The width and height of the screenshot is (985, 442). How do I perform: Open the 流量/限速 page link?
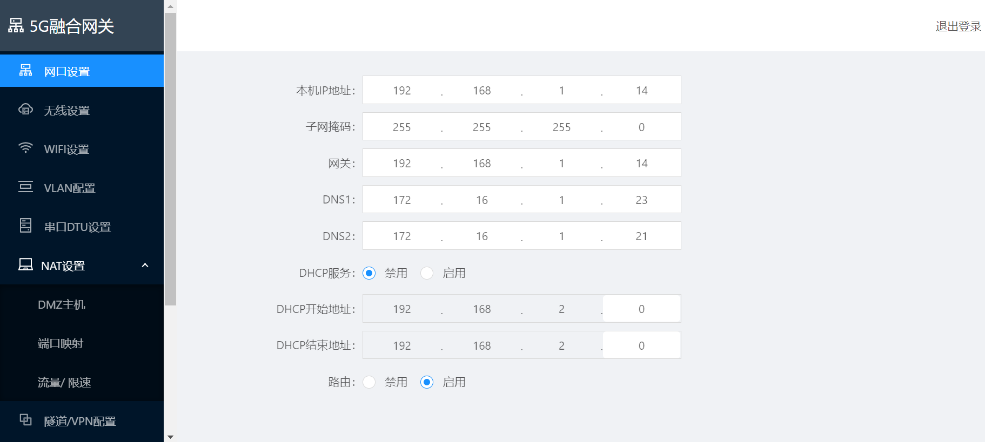[64, 383]
